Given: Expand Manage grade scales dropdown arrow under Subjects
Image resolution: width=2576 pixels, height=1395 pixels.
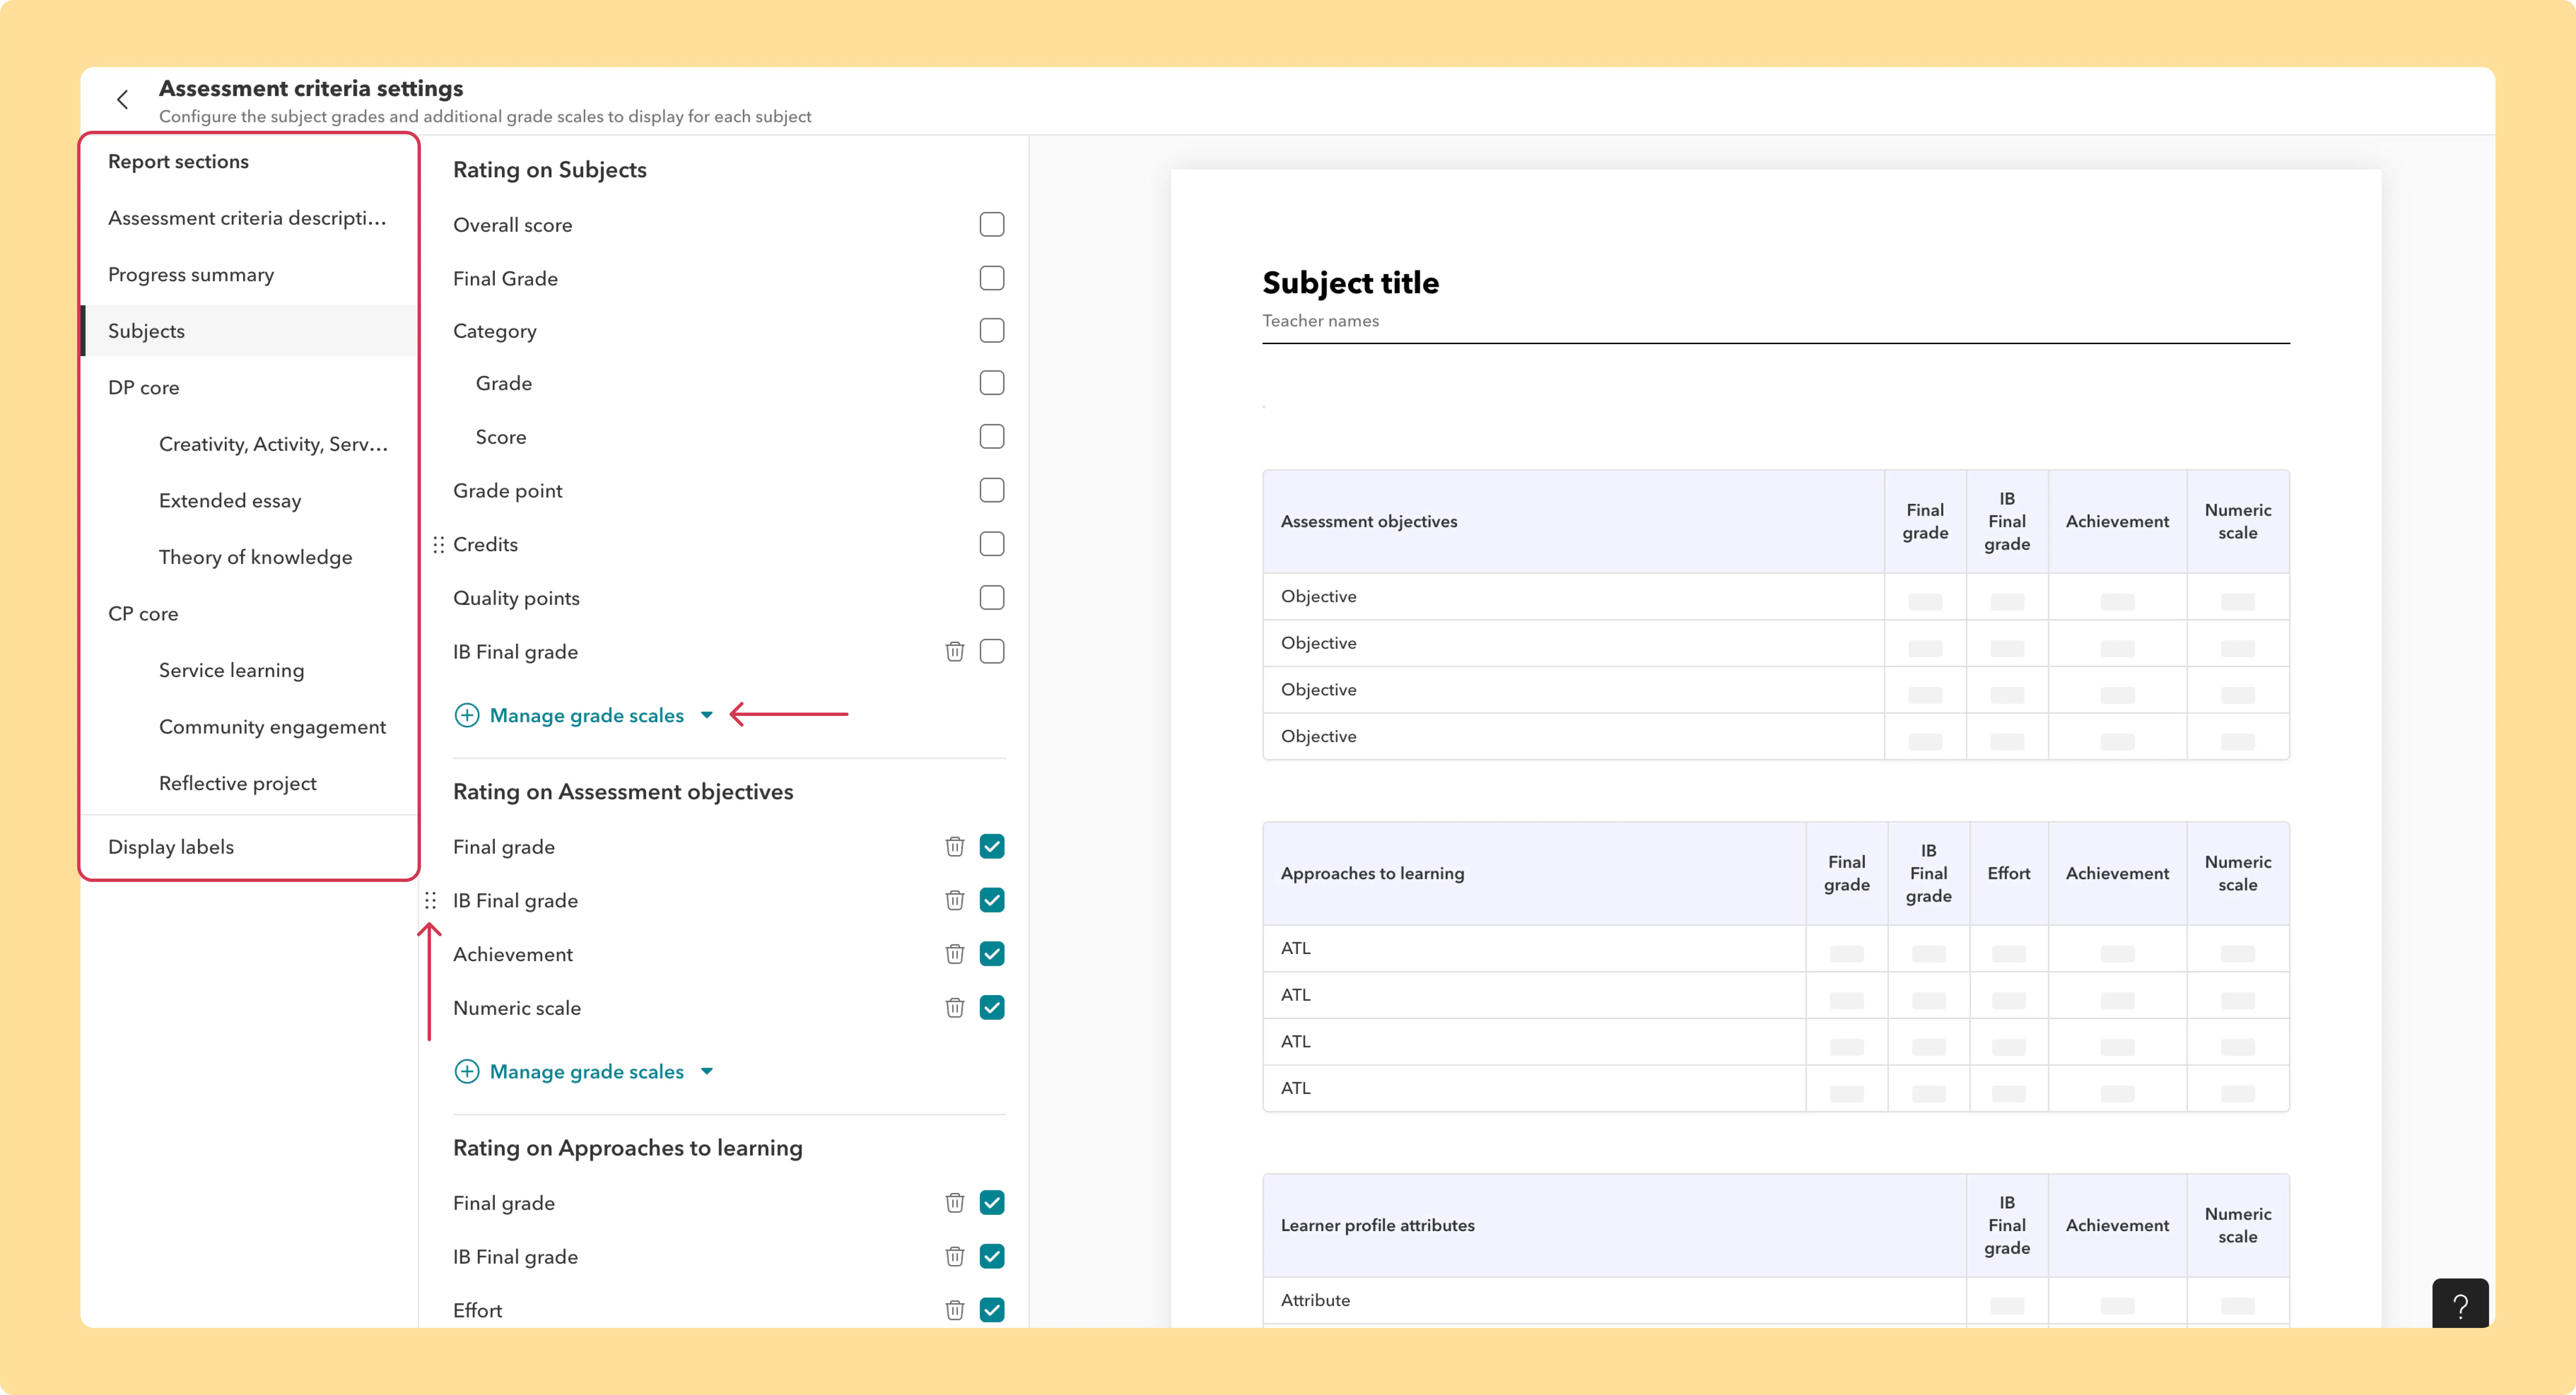Looking at the screenshot, I should 707,715.
